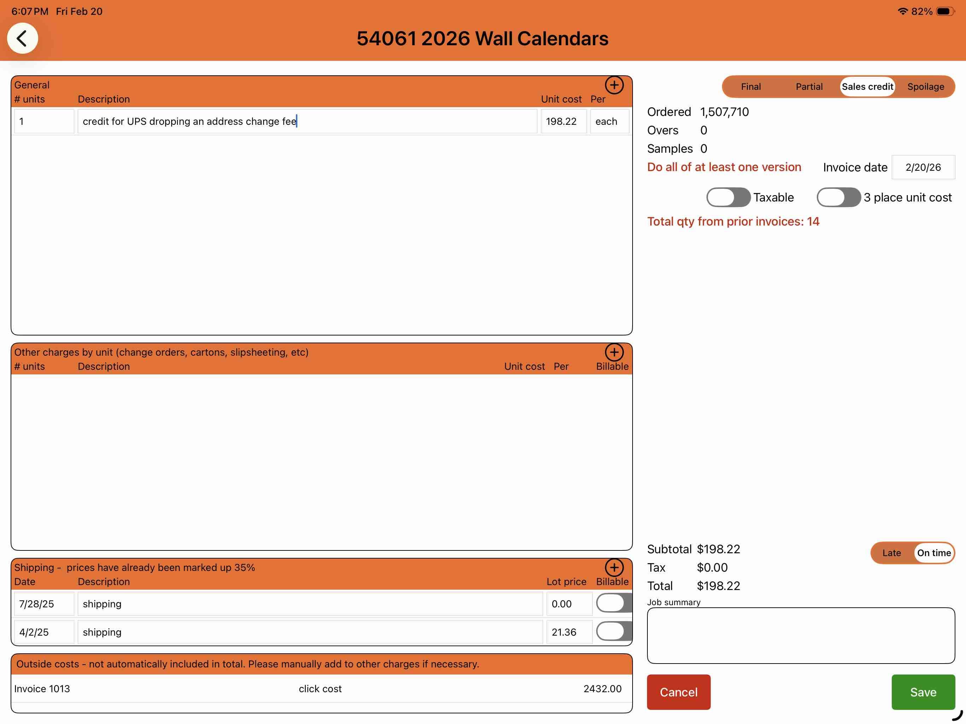966x724 pixels.
Task: Select the Final invoice type
Action: click(x=750, y=87)
